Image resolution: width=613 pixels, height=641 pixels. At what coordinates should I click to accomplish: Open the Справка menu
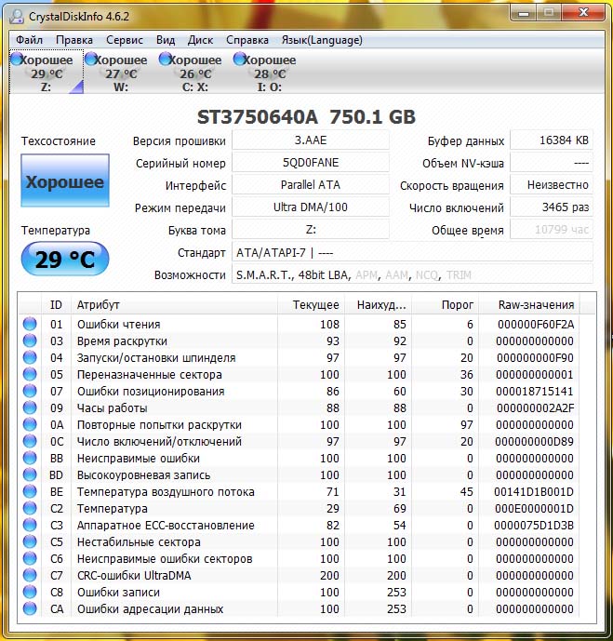pyautogui.click(x=247, y=40)
